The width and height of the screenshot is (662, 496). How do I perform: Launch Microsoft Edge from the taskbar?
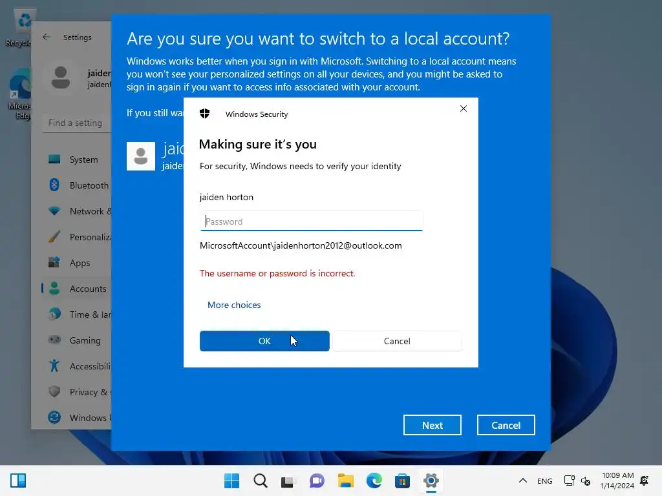(x=374, y=480)
